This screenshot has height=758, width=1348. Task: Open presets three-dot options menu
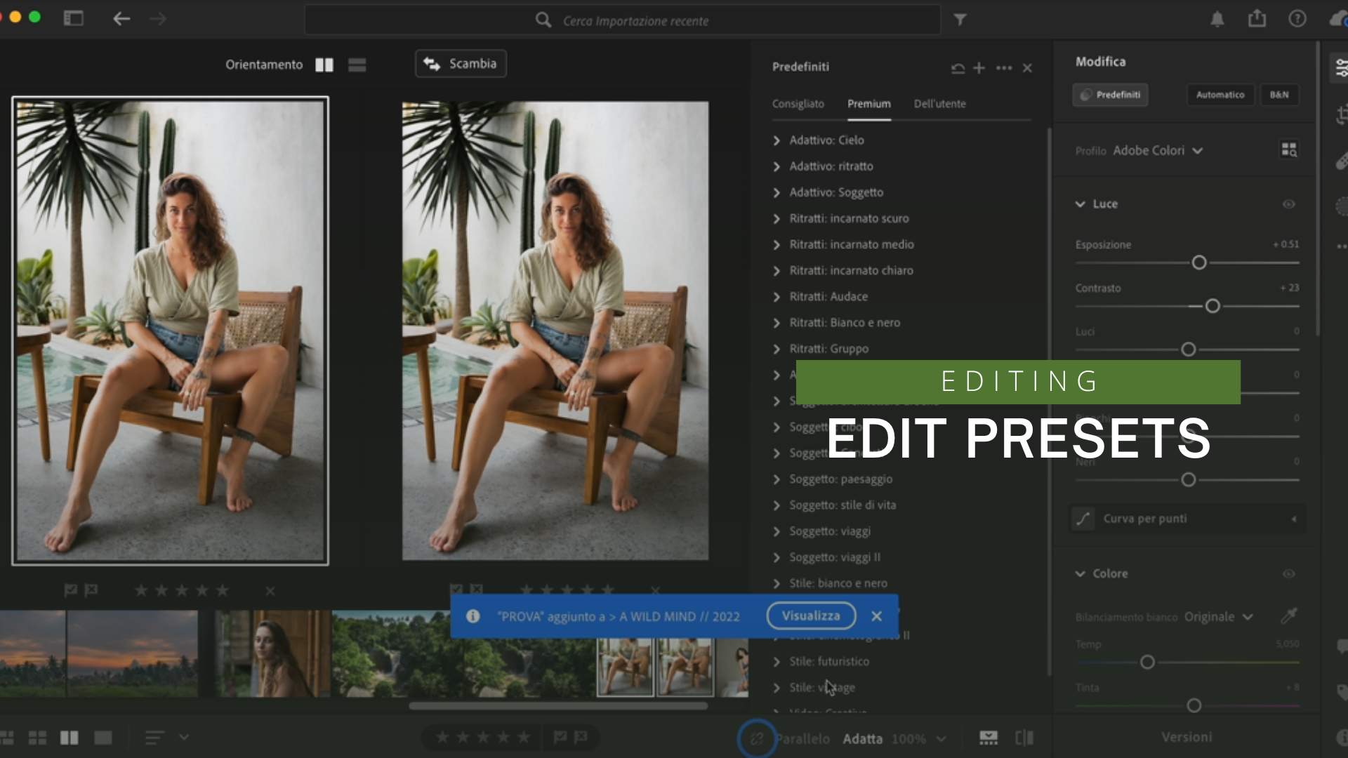tap(1004, 68)
